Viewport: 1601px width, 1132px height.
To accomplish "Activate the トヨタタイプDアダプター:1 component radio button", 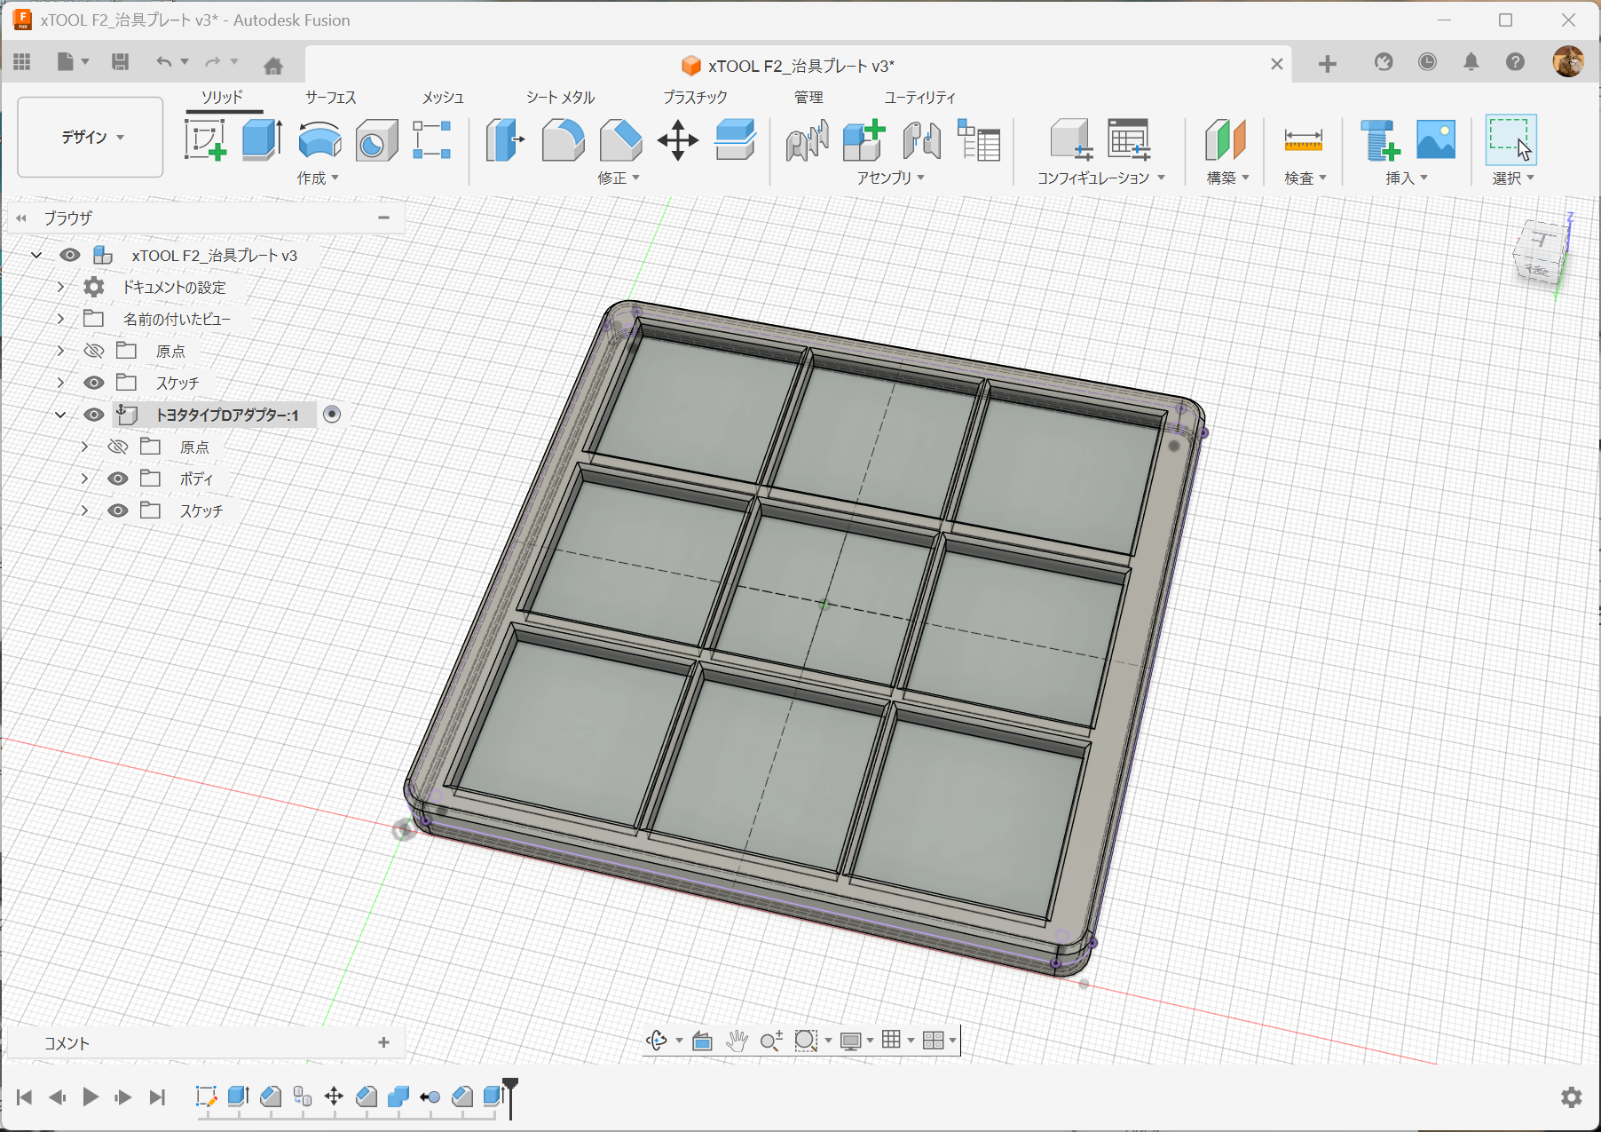I will pos(332,415).
